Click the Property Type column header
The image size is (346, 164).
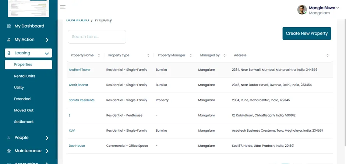tap(119, 55)
